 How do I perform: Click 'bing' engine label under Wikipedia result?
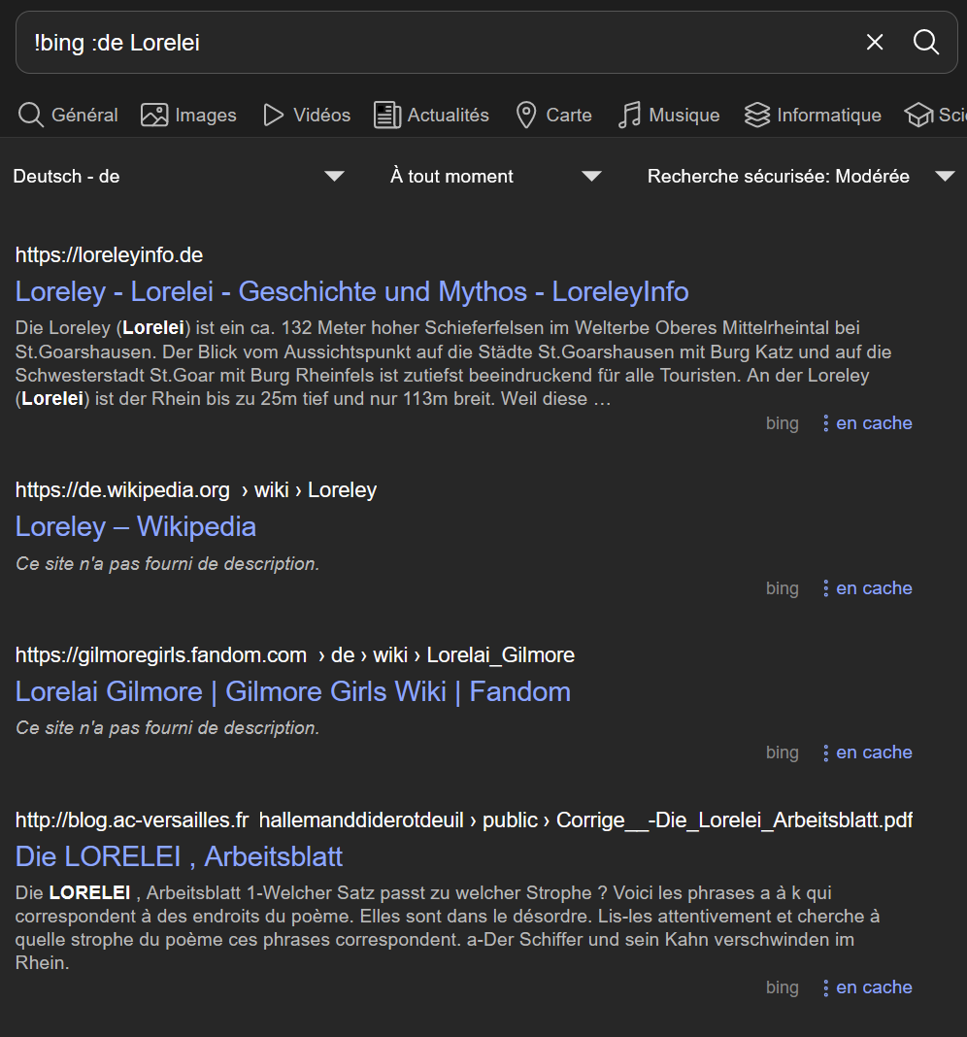pos(782,588)
